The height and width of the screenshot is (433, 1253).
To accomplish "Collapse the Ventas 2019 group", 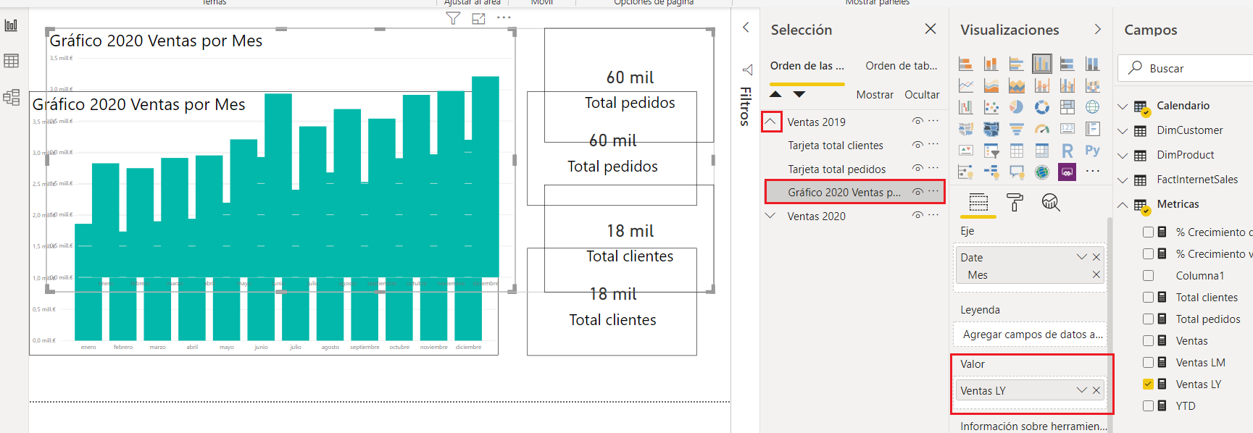I will 771,122.
